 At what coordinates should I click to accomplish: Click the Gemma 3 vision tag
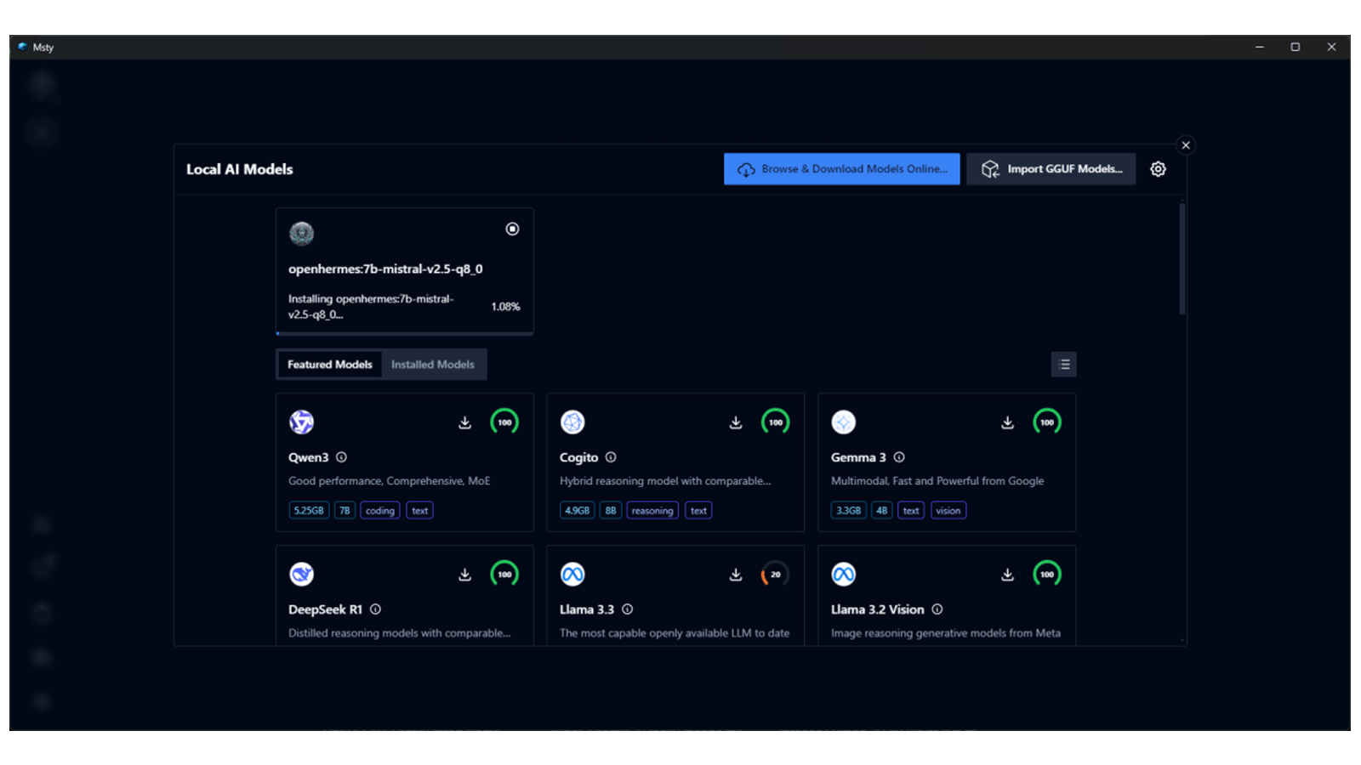[x=948, y=511]
